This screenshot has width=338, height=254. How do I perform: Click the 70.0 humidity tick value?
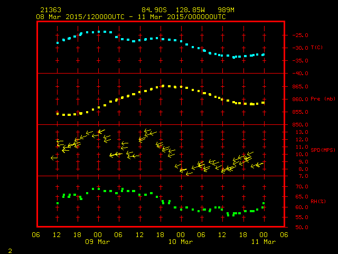[302, 187]
